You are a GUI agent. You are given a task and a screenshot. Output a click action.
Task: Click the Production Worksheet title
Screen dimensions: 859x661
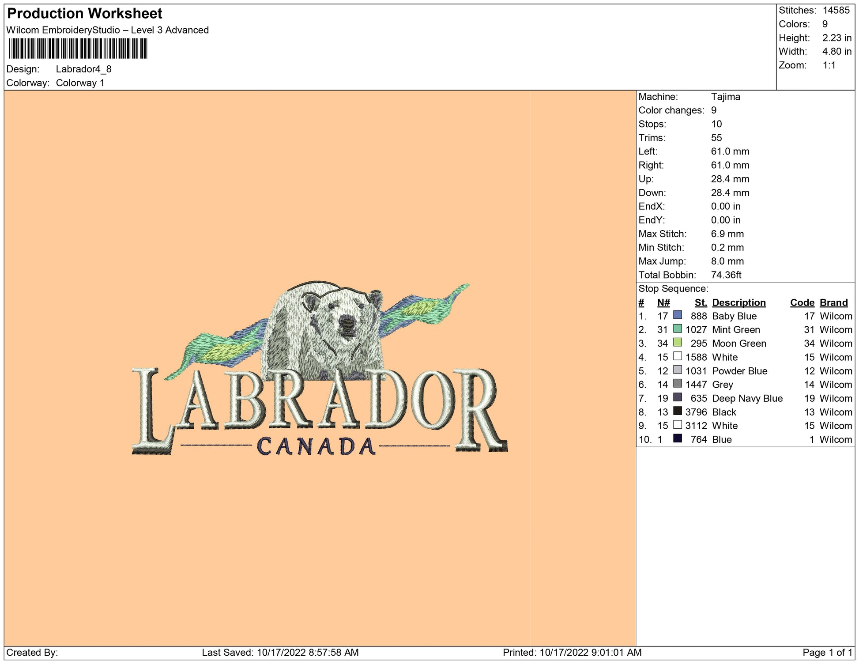[85, 13]
